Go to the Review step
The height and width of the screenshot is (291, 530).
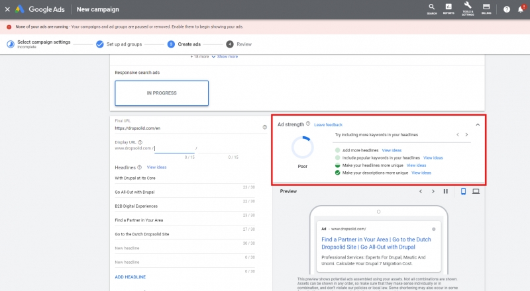pos(239,44)
